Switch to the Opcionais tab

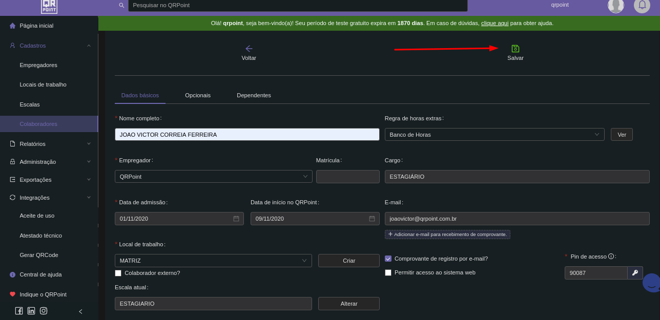click(198, 95)
